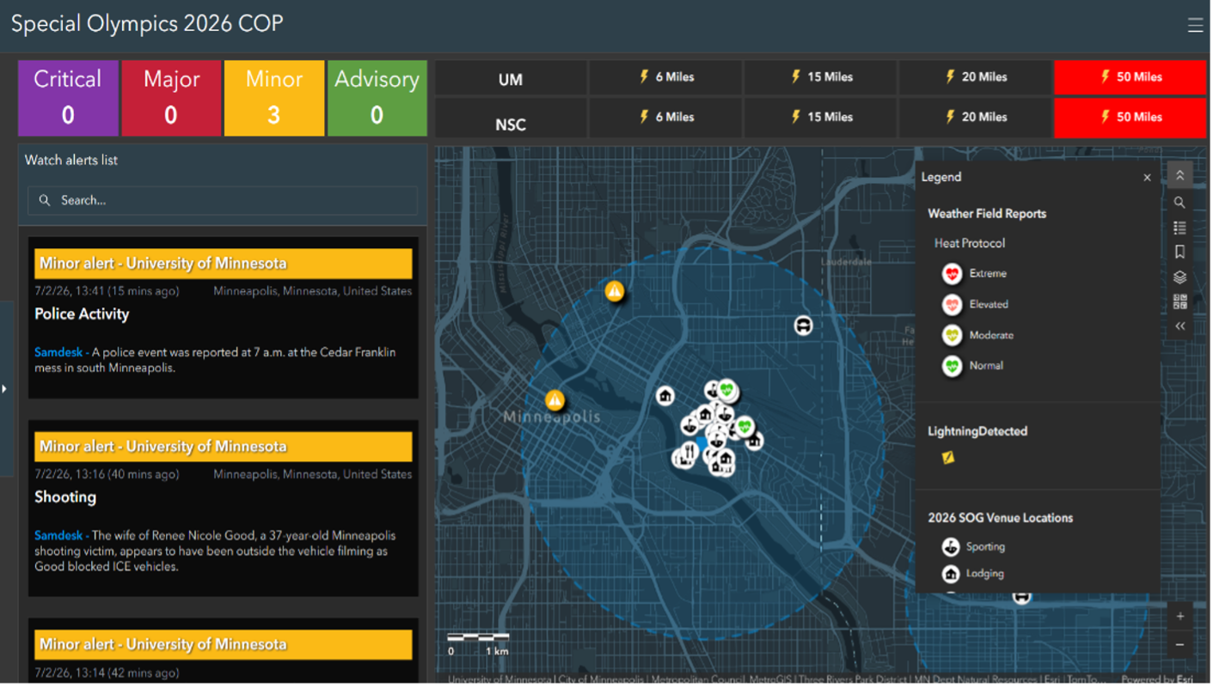Open the Samdesk link in Police Activity alert

(x=59, y=352)
